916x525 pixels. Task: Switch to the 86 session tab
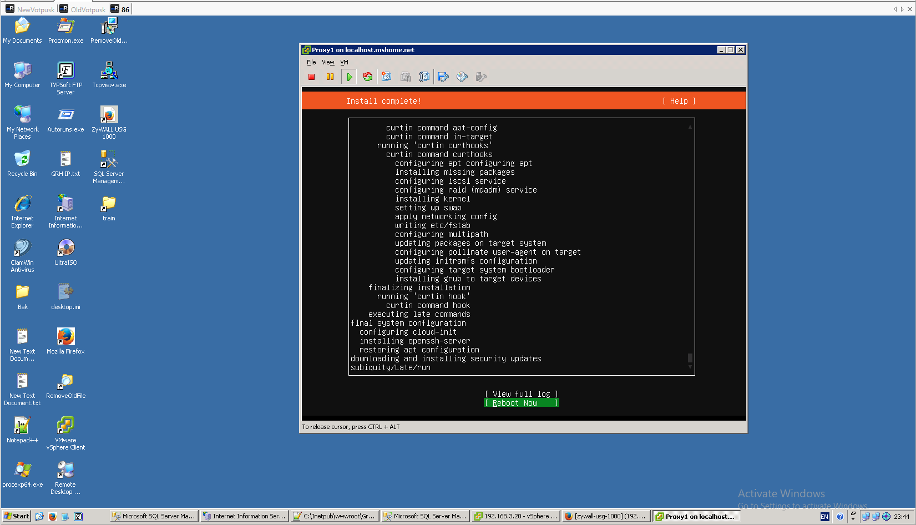pyautogui.click(x=120, y=9)
